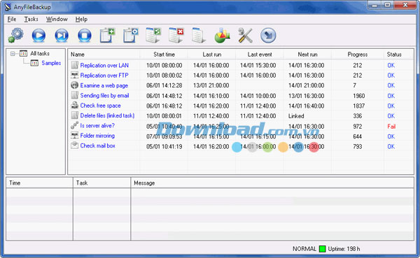Sort by the Progress column header
420x258 pixels.
pos(358,55)
